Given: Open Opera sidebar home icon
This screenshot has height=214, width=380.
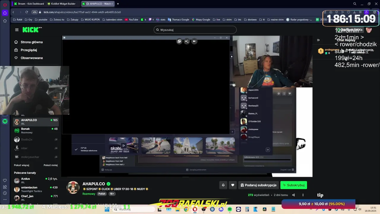Looking at the screenshot, I should (x=5, y=13).
